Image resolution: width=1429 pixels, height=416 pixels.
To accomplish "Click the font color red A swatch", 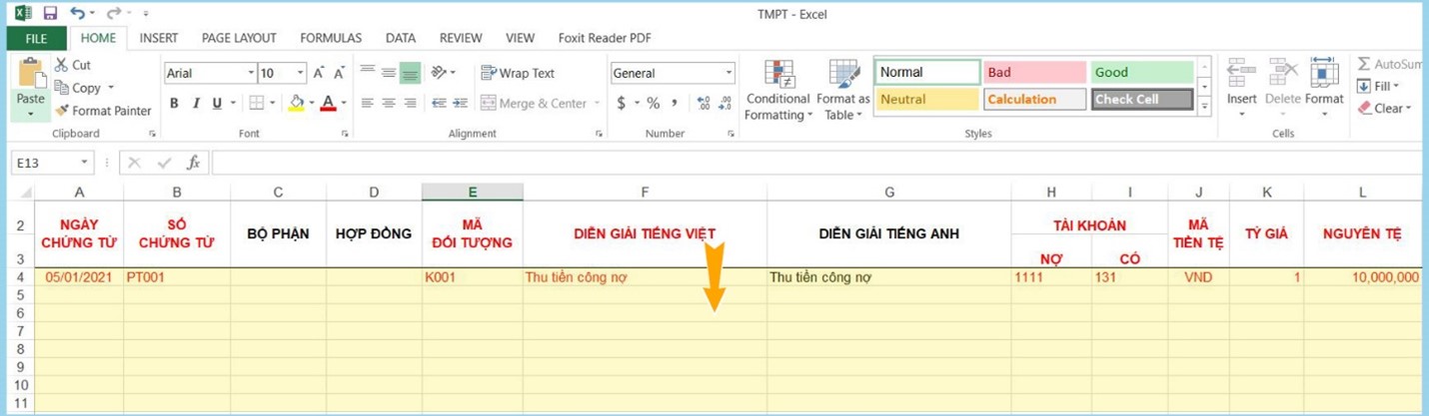I will click(328, 103).
